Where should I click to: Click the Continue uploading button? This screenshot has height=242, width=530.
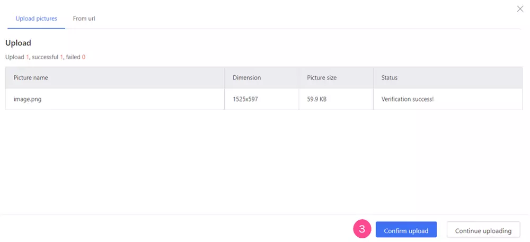pyautogui.click(x=483, y=230)
